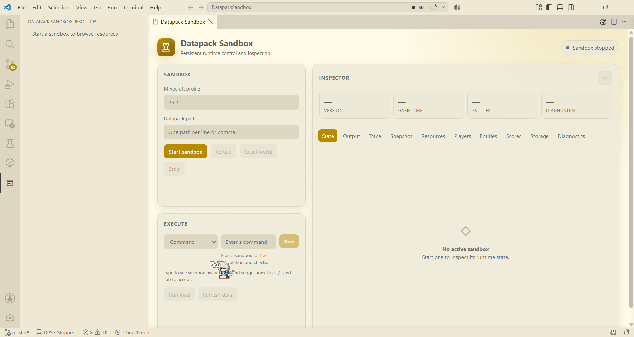Click the Copilot icon in status bar
The width and height of the screenshot is (634, 337).
coord(614,332)
